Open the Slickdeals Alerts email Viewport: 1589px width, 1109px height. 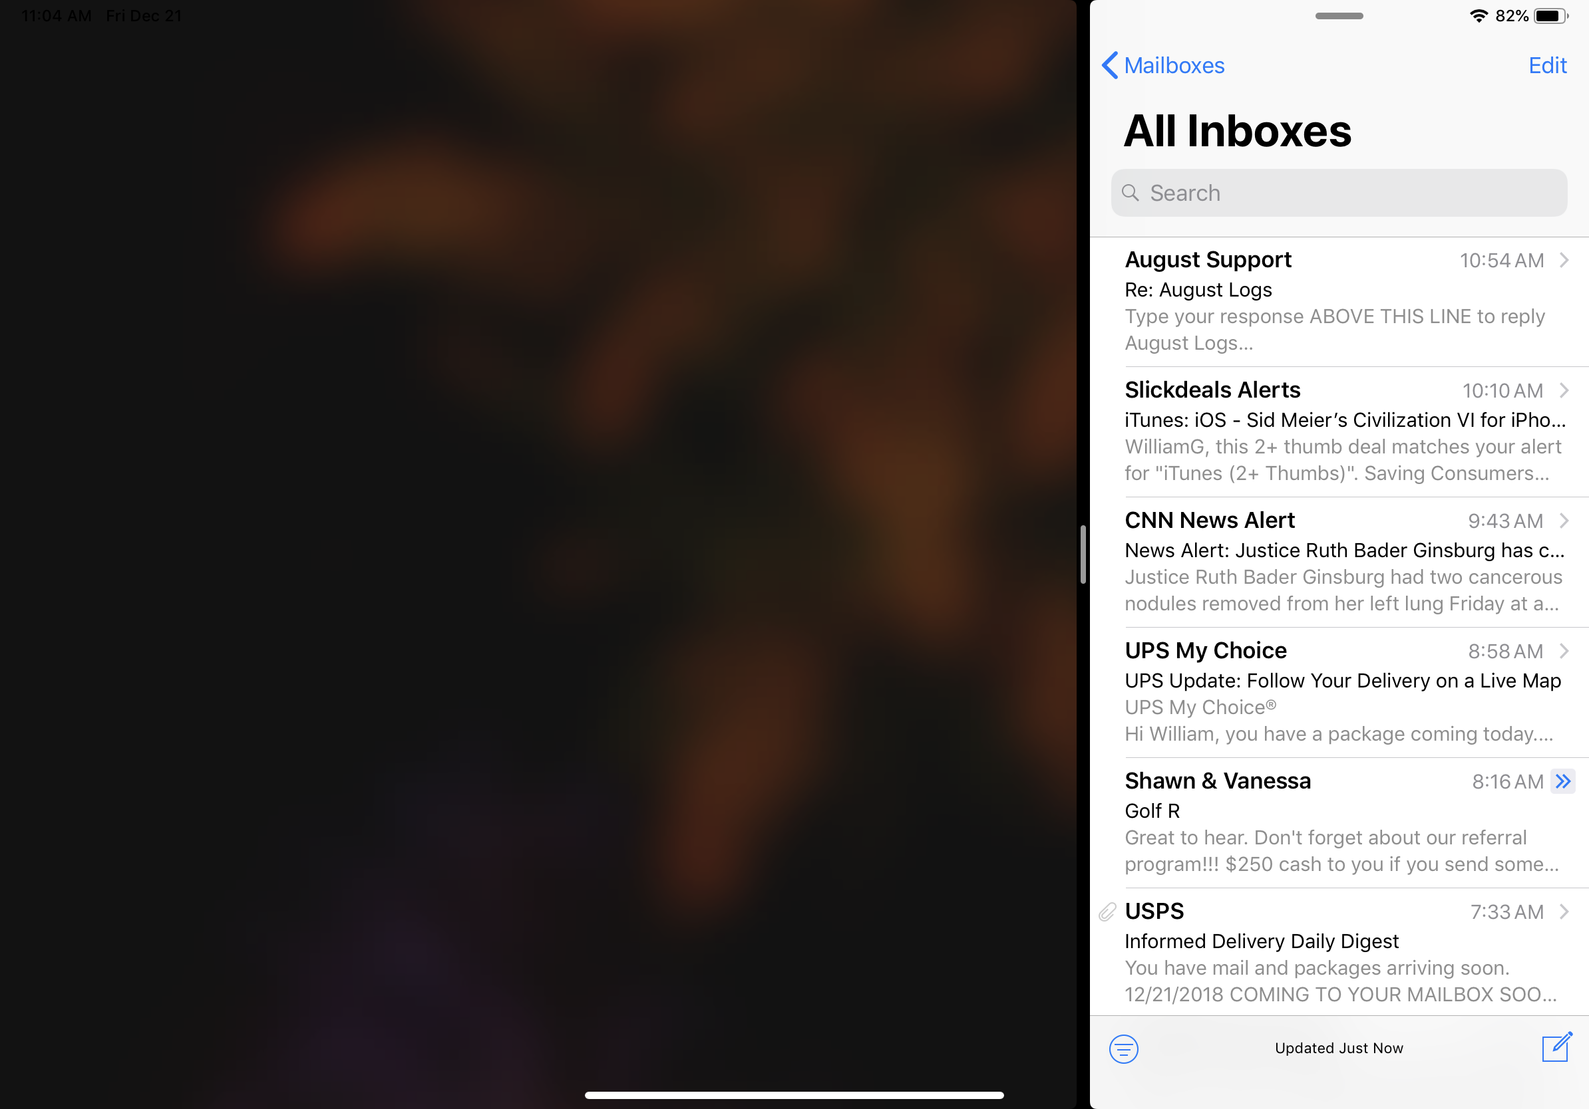(x=1338, y=432)
